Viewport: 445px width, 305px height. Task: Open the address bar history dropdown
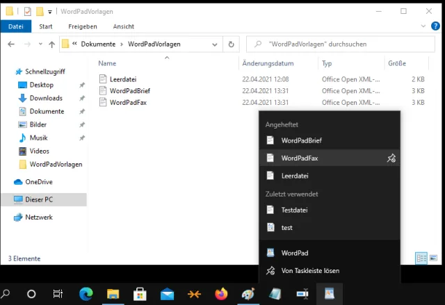pos(216,44)
